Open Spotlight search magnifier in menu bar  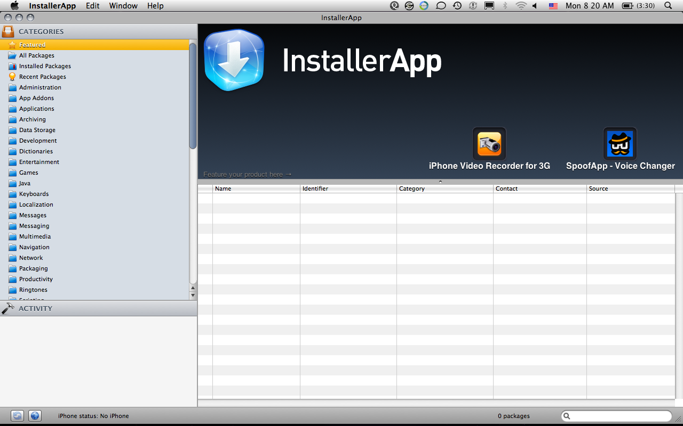pos(668,6)
